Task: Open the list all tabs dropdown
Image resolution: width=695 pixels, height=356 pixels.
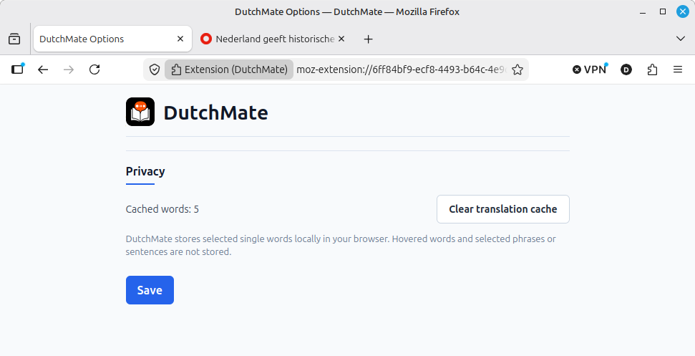Action: coord(681,39)
